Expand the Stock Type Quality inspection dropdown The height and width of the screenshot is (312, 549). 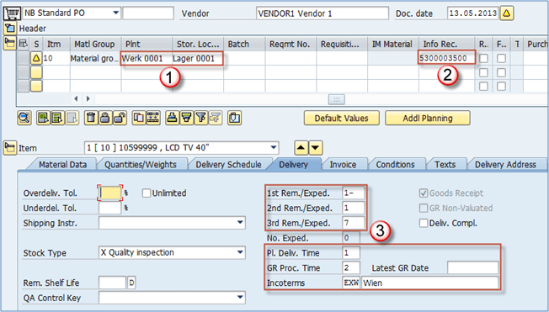pos(240,252)
